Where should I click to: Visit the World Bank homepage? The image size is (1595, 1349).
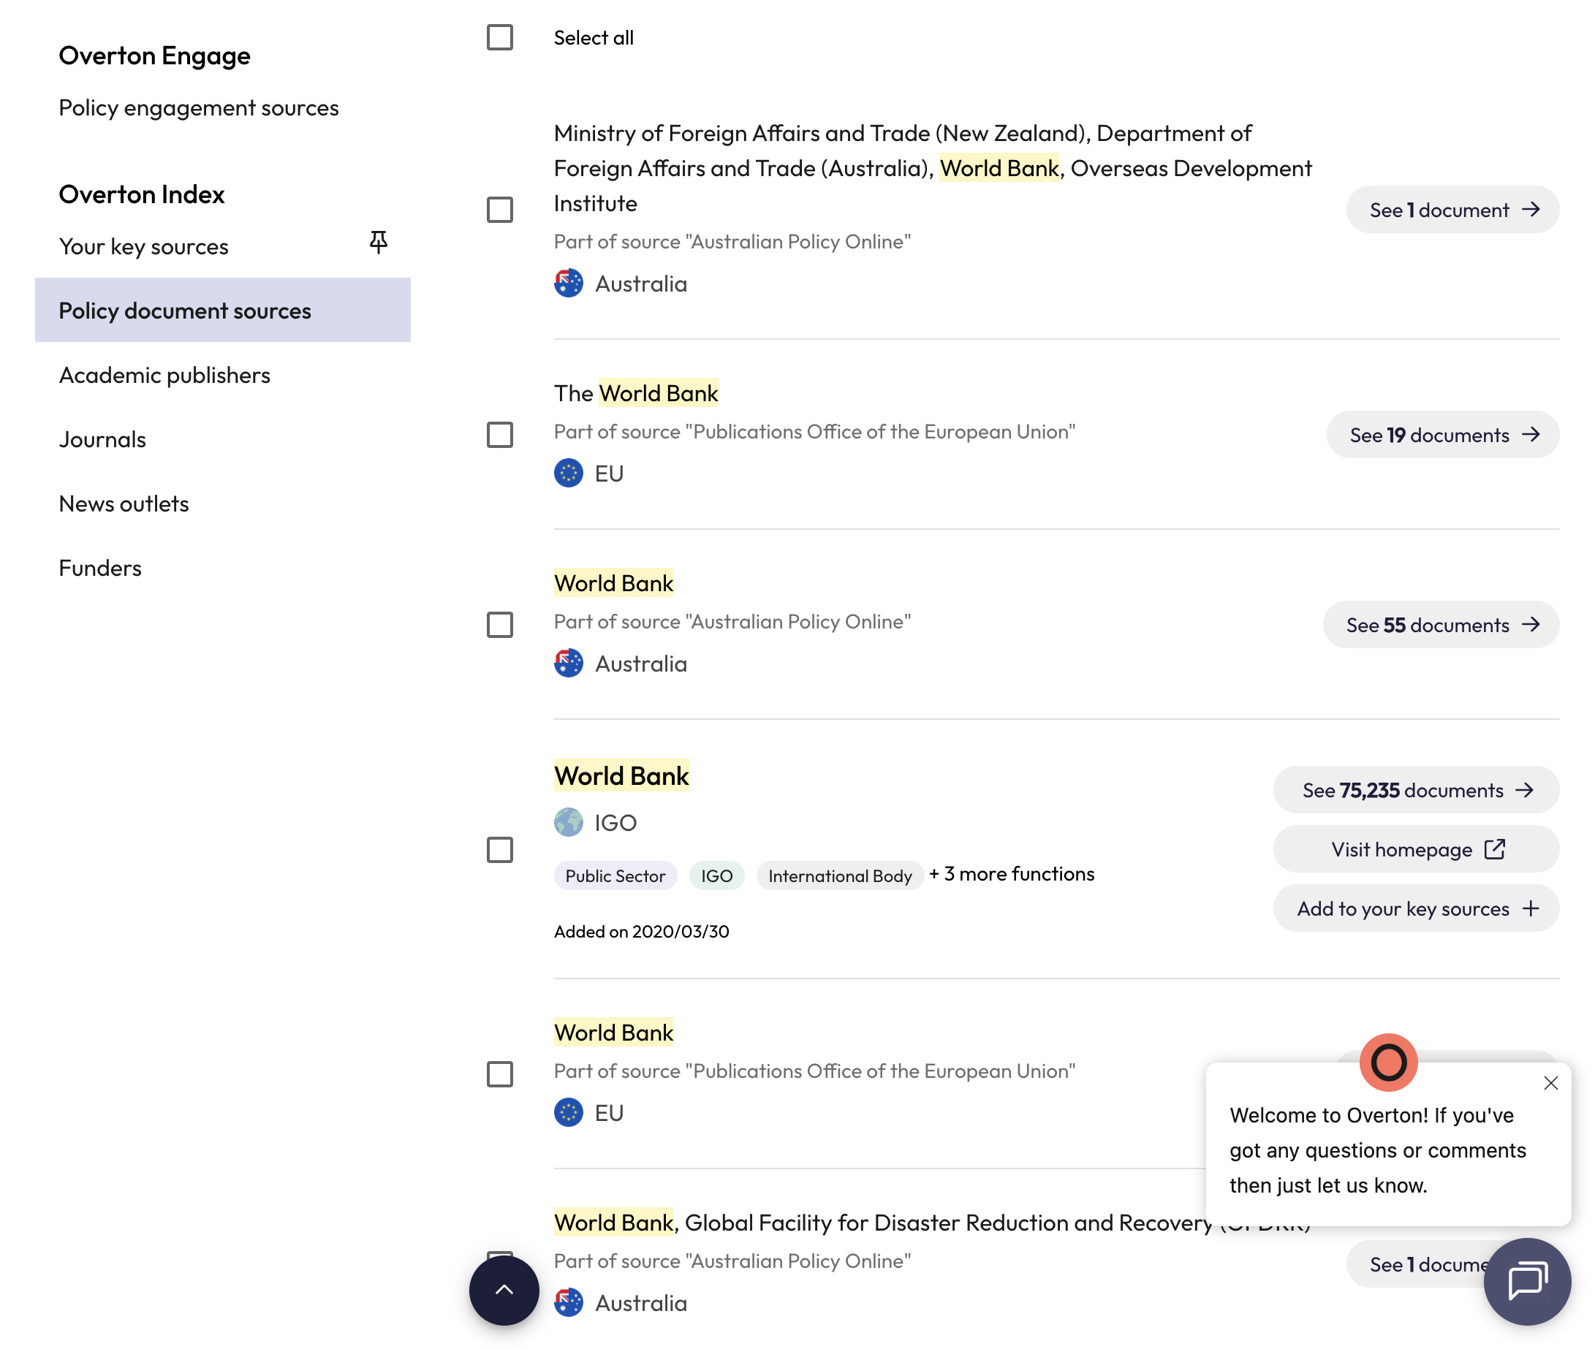tap(1416, 849)
